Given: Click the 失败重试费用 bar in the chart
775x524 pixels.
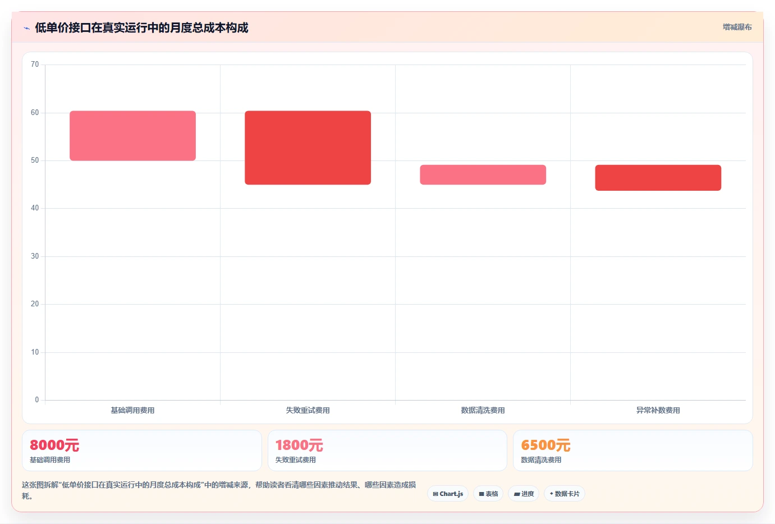Looking at the screenshot, I should (308, 148).
